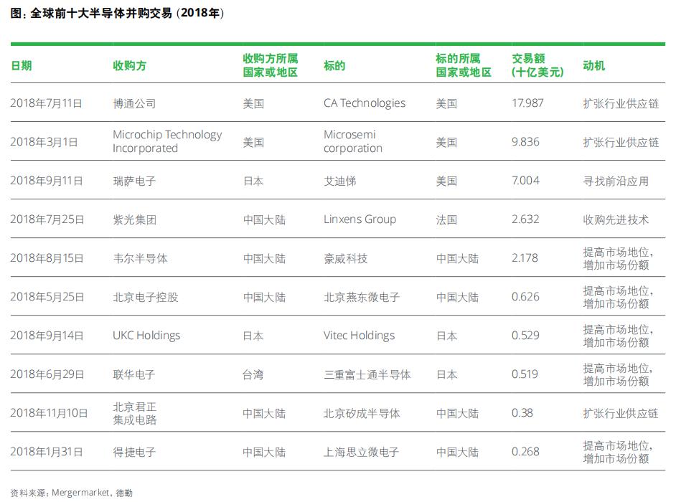Select Microchip Technology Incorporated cell
The image size is (676, 502).
[x=167, y=141]
